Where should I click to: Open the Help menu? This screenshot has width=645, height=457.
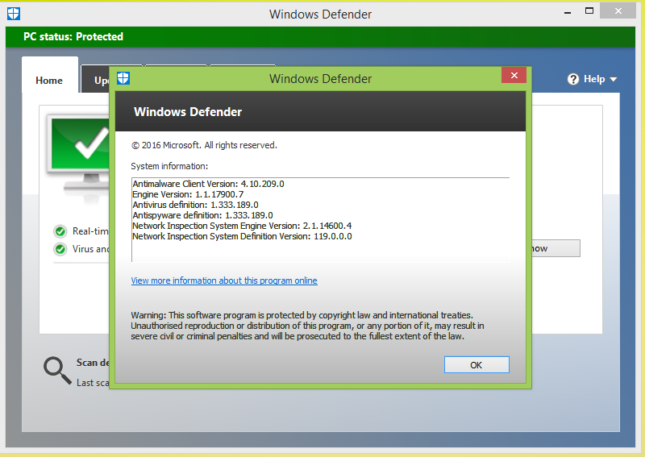point(592,79)
